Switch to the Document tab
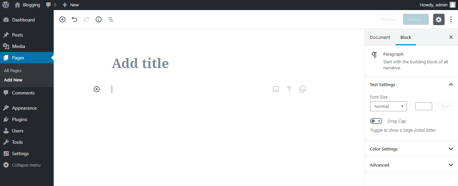The height and width of the screenshot is (186, 458). (x=380, y=37)
